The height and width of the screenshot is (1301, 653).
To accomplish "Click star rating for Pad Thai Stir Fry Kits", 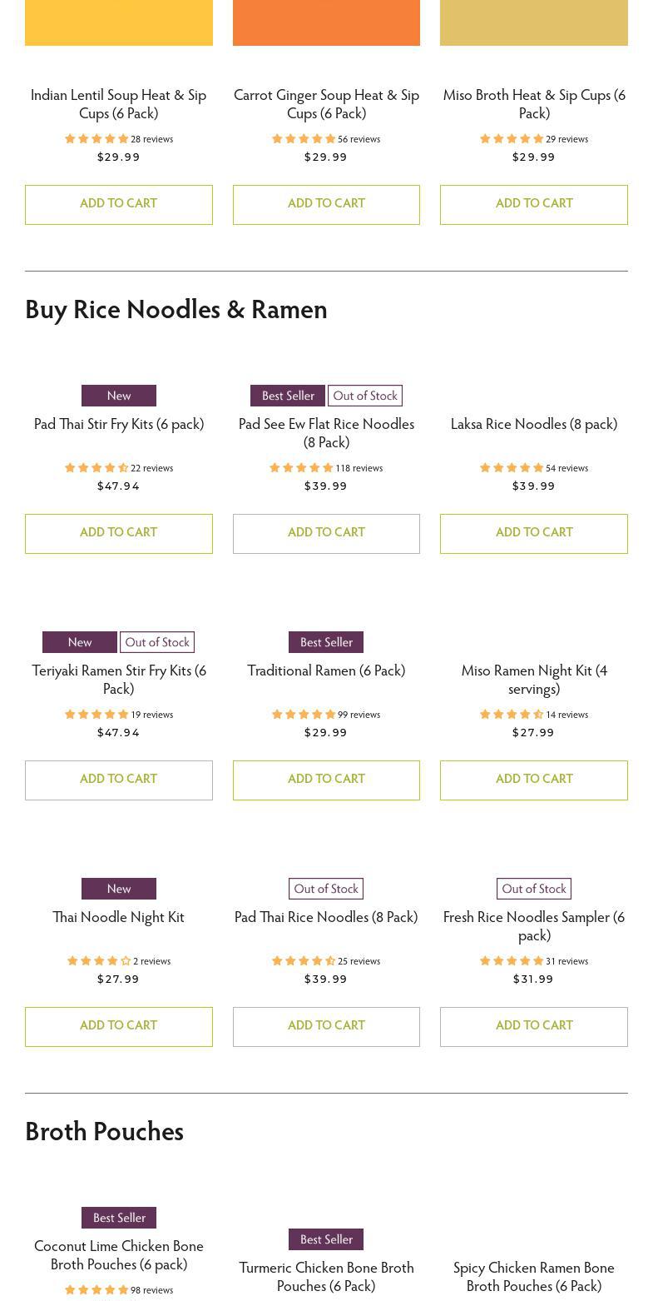I will point(96,468).
